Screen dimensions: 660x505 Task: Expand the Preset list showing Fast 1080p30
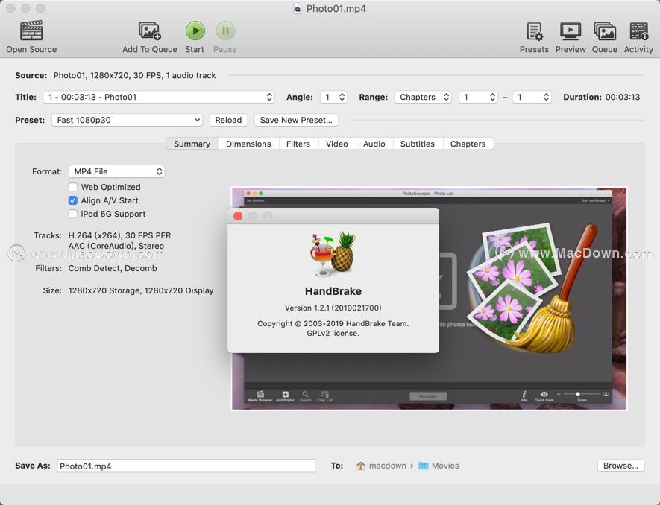(x=127, y=120)
